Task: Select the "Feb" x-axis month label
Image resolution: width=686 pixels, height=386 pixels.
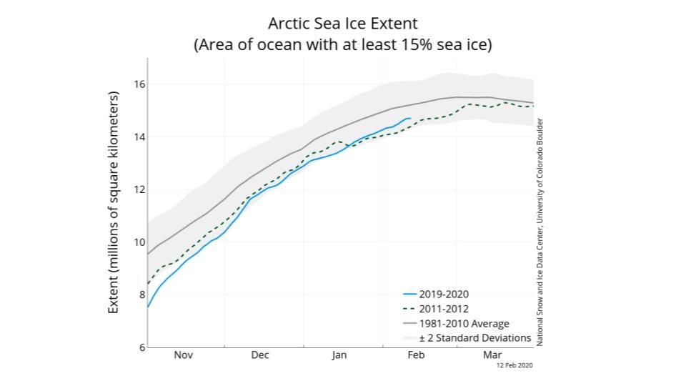Action: coord(416,356)
